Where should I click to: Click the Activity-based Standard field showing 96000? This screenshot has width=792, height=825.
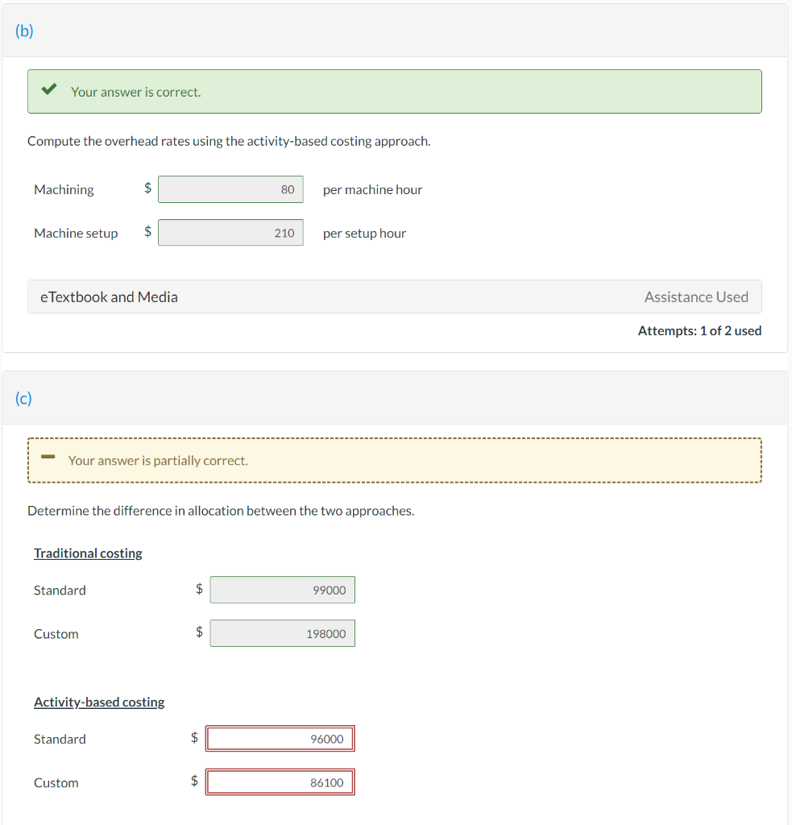[280, 739]
